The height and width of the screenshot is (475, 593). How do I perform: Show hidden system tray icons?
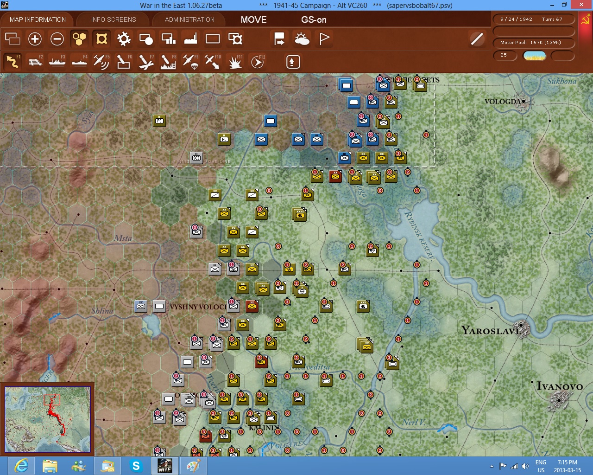[x=492, y=466]
